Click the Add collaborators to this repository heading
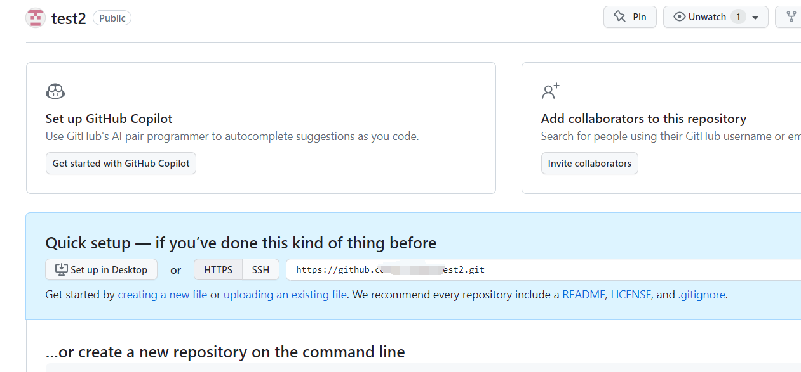 pyautogui.click(x=643, y=119)
